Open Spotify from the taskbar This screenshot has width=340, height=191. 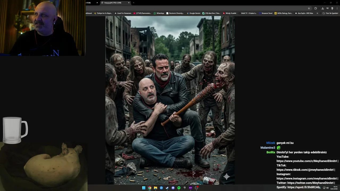click(x=179, y=188)
